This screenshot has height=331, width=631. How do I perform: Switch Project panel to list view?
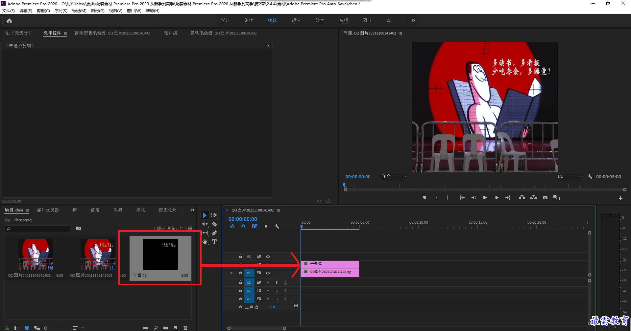[17, 328]
